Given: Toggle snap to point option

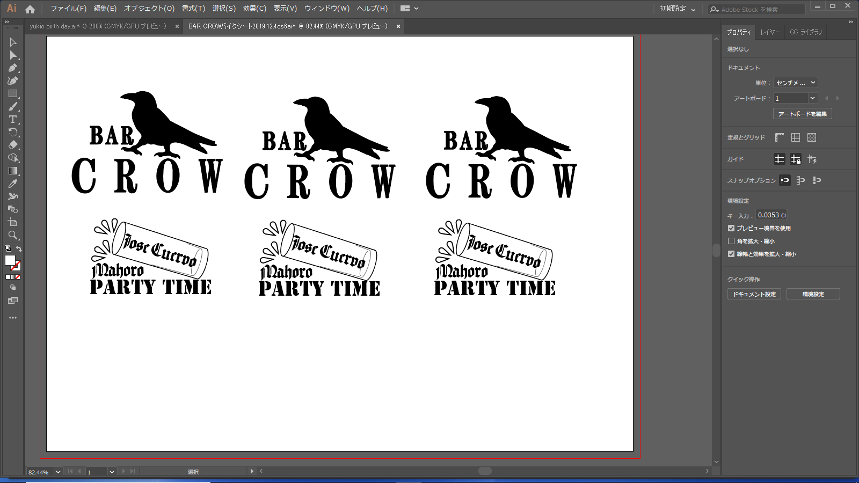Looking at the screenshot, I should 785,180.
